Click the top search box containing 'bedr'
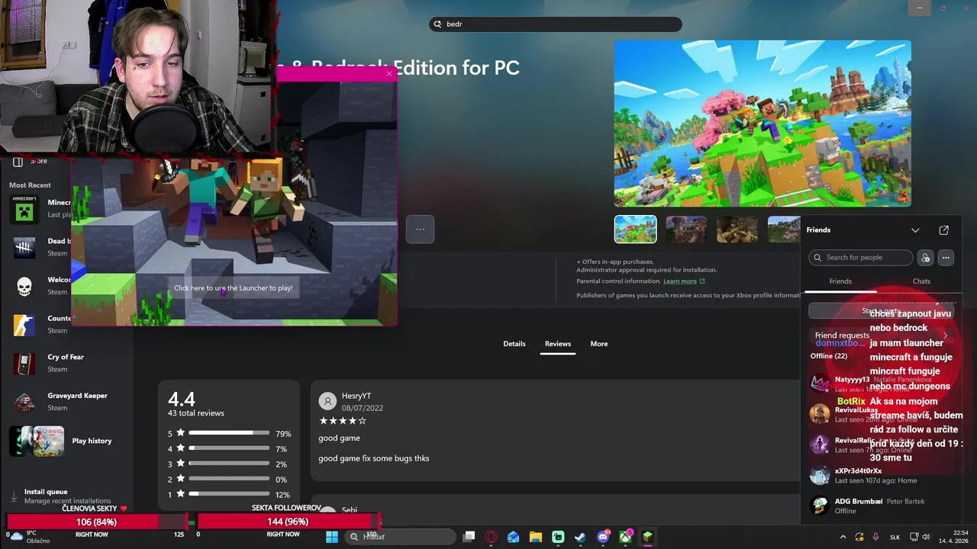The width and height of the screenshot is (977, 549). pos(556,24)
